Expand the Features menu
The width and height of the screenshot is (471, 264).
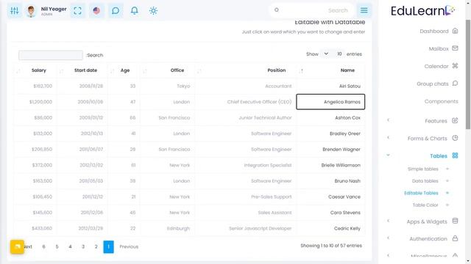436,120
